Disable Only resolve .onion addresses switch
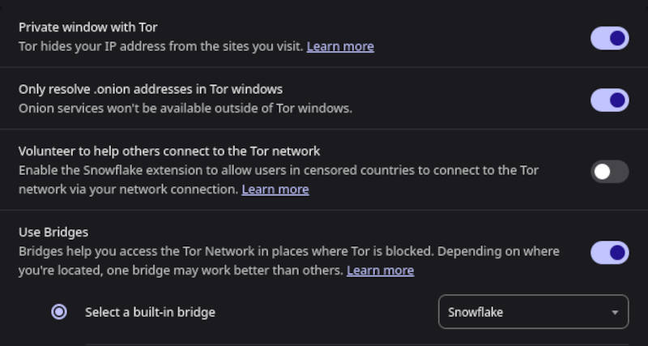648x346 pixels. tap(609, 100)
